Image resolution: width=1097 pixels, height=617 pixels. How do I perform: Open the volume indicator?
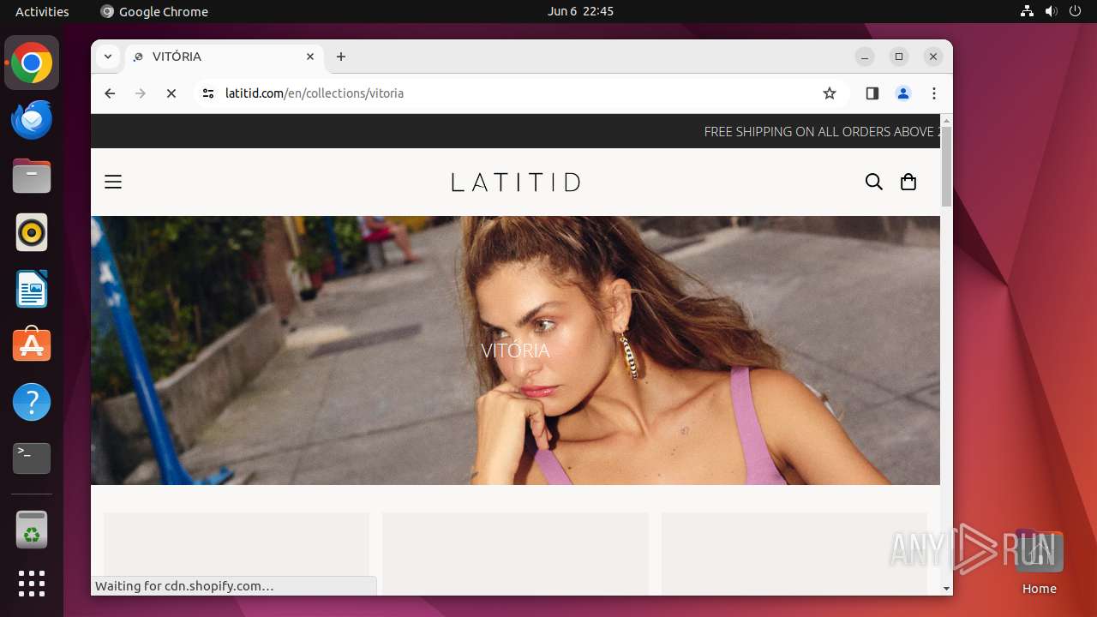pyautogui.click(x=1051, y=11)
